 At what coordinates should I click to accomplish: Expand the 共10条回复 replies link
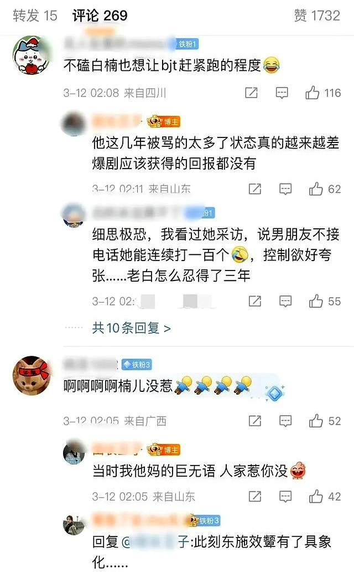coord(132,328)
